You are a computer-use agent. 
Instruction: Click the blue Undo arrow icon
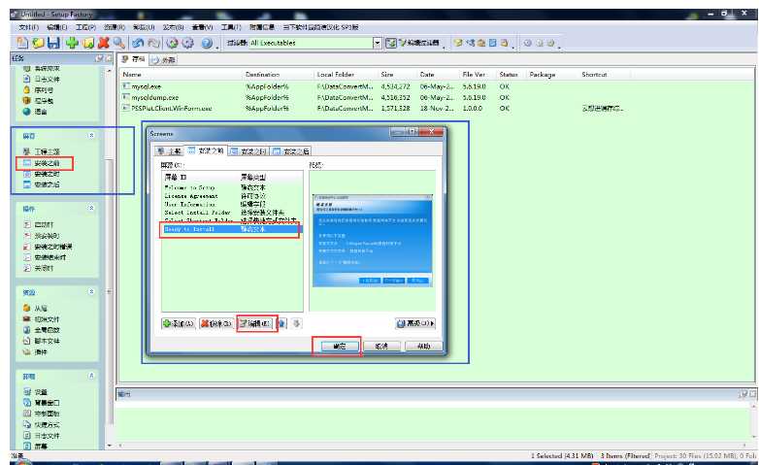pyautogui.click(x=138, y=43)
